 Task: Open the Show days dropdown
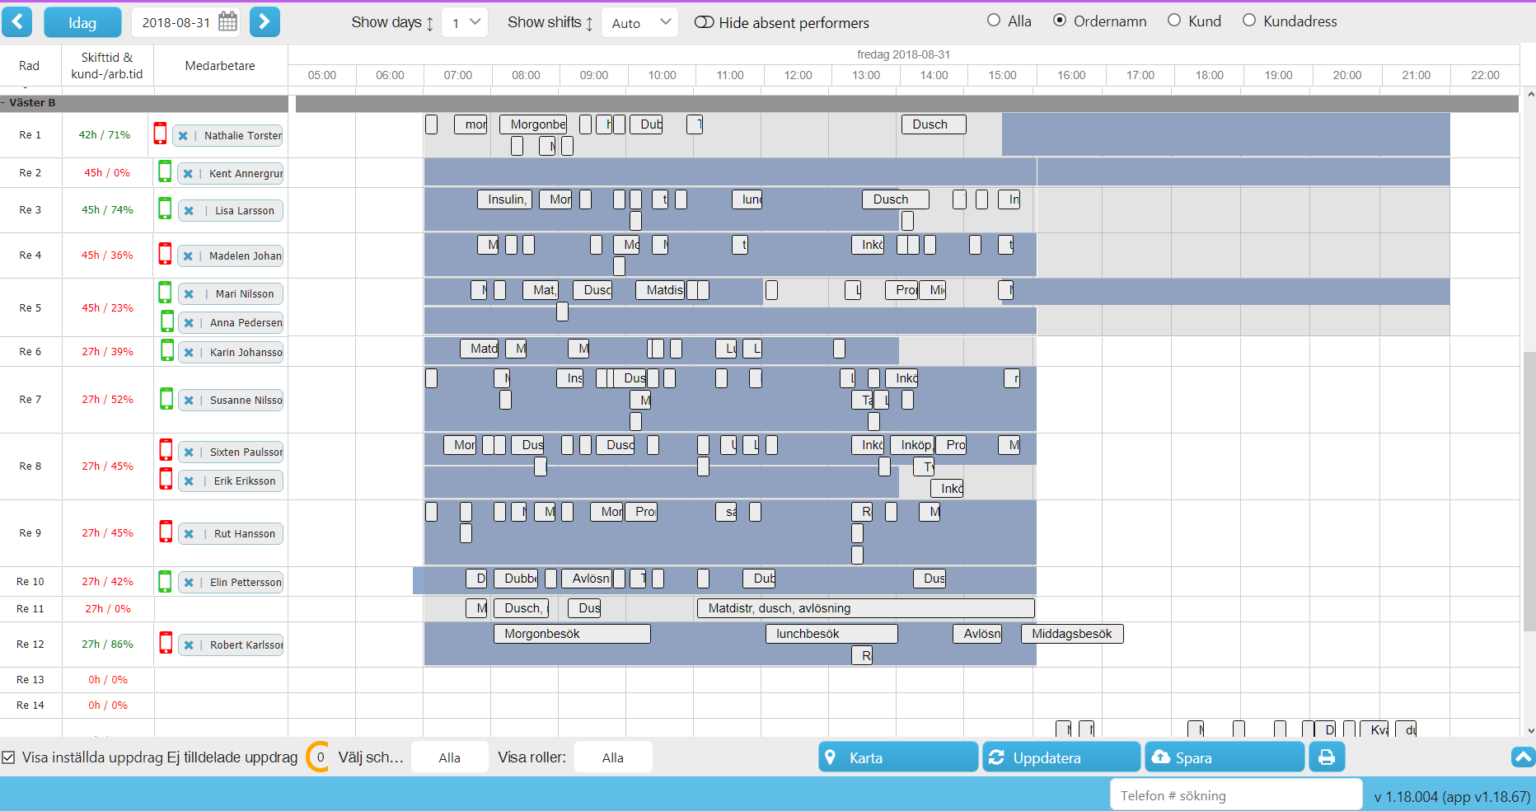pos(466,23)
